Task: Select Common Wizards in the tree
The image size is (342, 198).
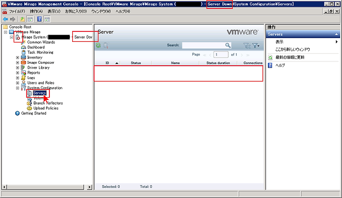Action: click(41, 42)
